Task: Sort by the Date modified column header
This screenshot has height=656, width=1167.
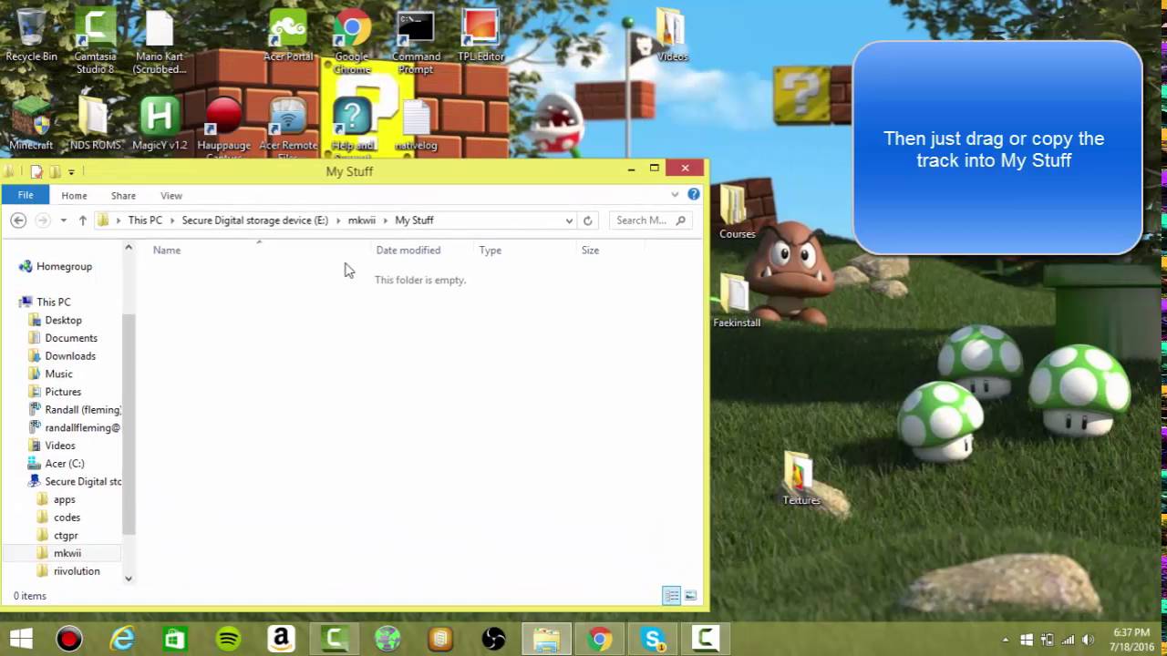Action: [x=422, y=250]
